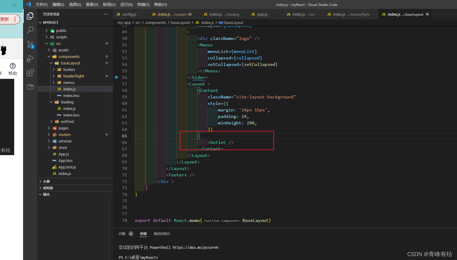
Task: Open the Extensions view
Action: click(30, 73)
